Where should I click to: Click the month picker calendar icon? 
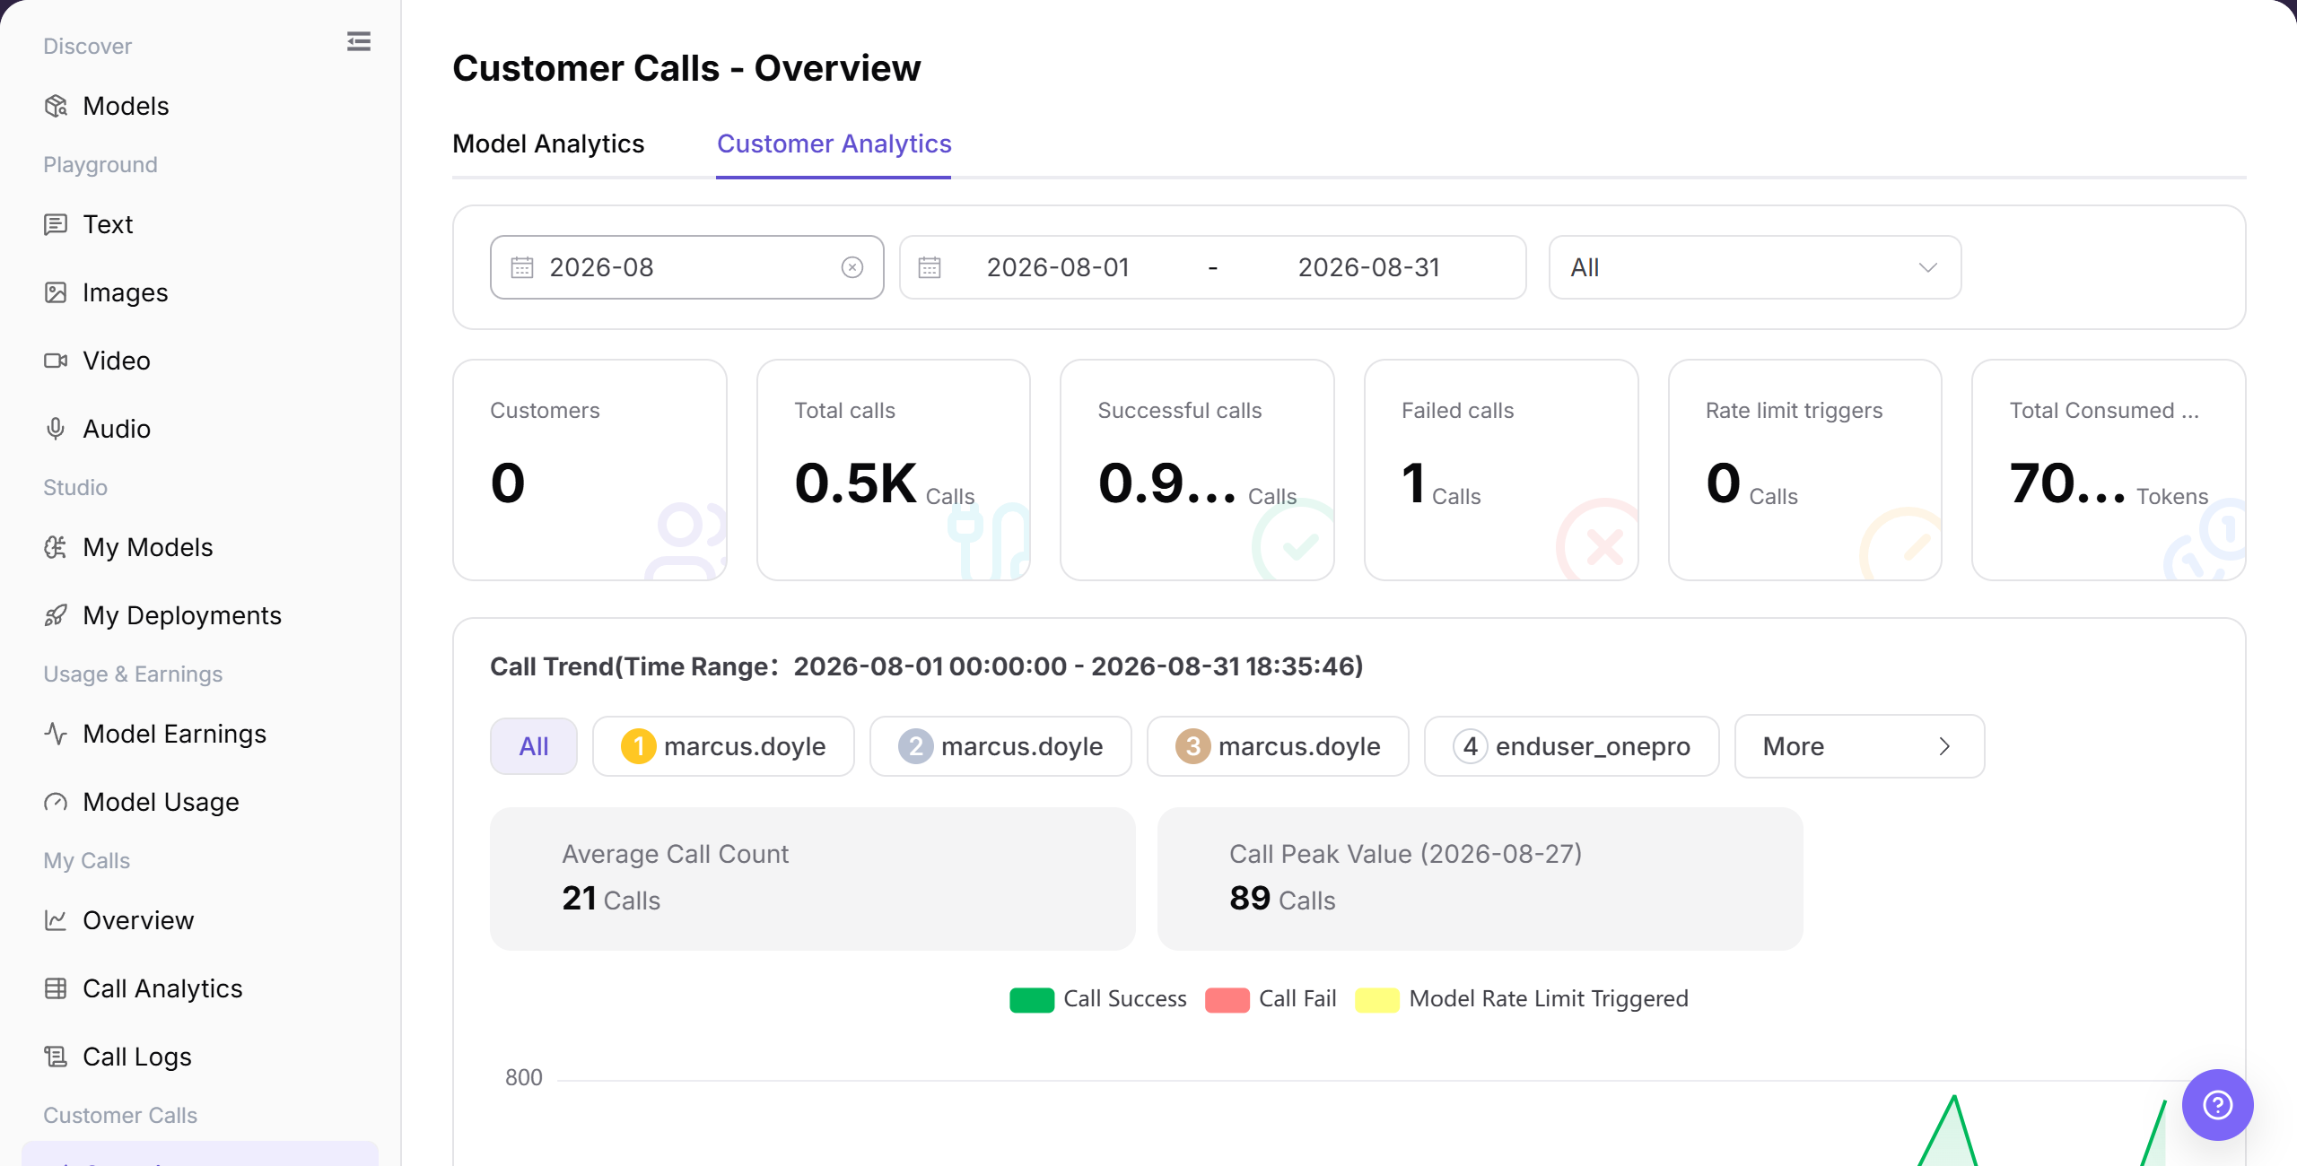[522, 267]
